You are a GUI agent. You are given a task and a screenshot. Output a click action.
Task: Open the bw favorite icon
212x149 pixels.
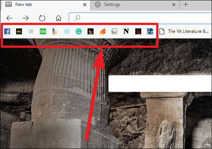114,31
